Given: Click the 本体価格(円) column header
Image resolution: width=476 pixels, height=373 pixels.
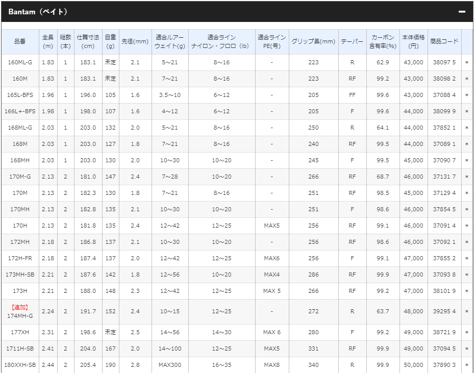Looking at the screenshot, I should [x=413, y=42].
